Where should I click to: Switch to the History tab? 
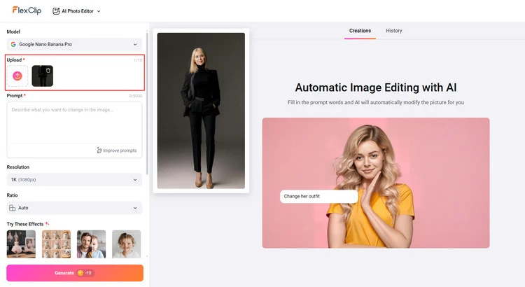tap(394, 31)
